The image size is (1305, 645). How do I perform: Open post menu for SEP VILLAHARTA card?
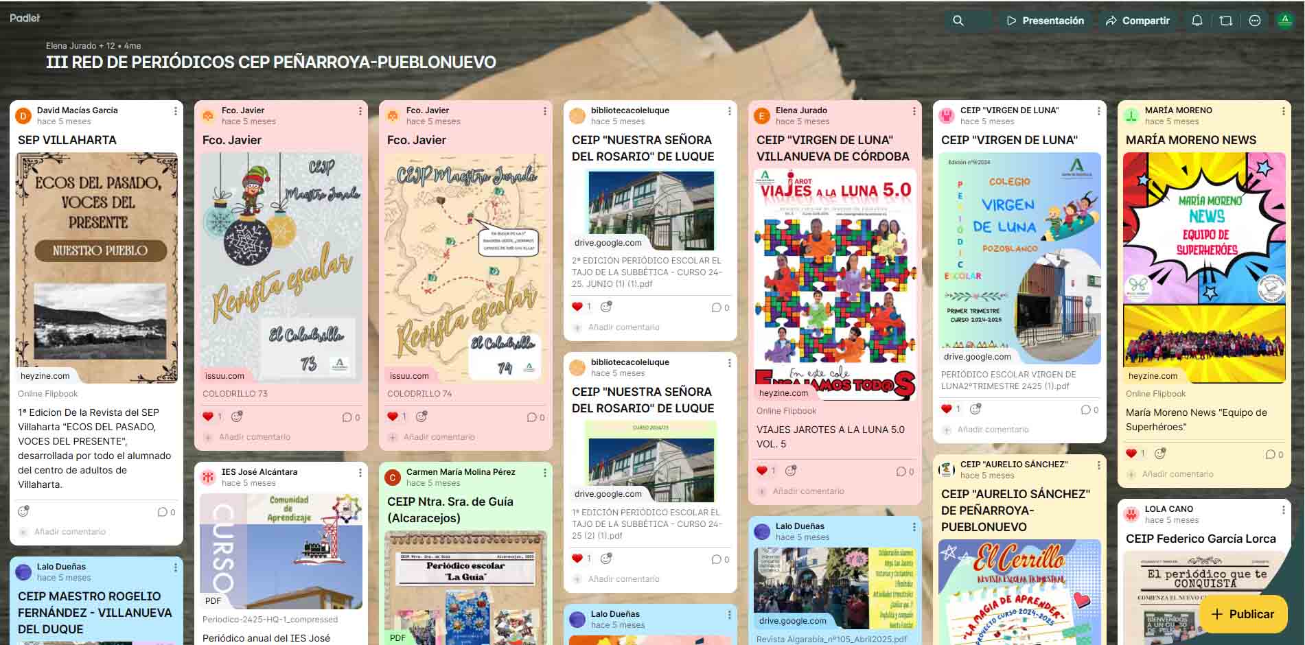176,110
